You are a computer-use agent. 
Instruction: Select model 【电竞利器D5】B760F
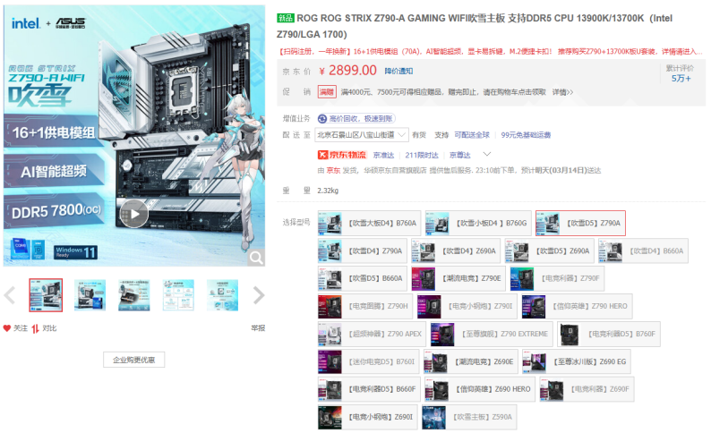coord(609,334)
